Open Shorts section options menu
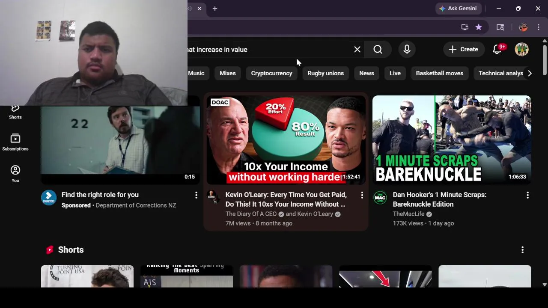 (522, 250)
